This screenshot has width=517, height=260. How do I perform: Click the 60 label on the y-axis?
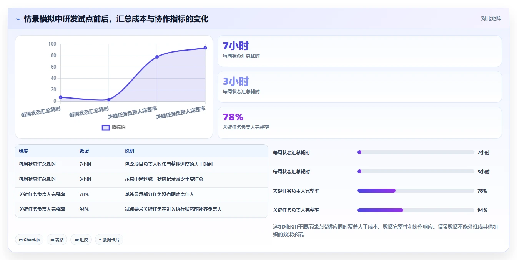pos(53,67)
